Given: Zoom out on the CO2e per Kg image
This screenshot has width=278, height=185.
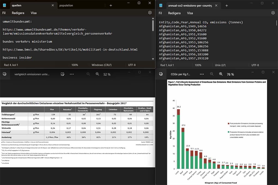Looking at the screenshot, I should point(212,74).
